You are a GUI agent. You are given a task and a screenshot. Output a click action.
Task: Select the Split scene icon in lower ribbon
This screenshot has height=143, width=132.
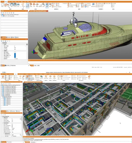[61, 76]
